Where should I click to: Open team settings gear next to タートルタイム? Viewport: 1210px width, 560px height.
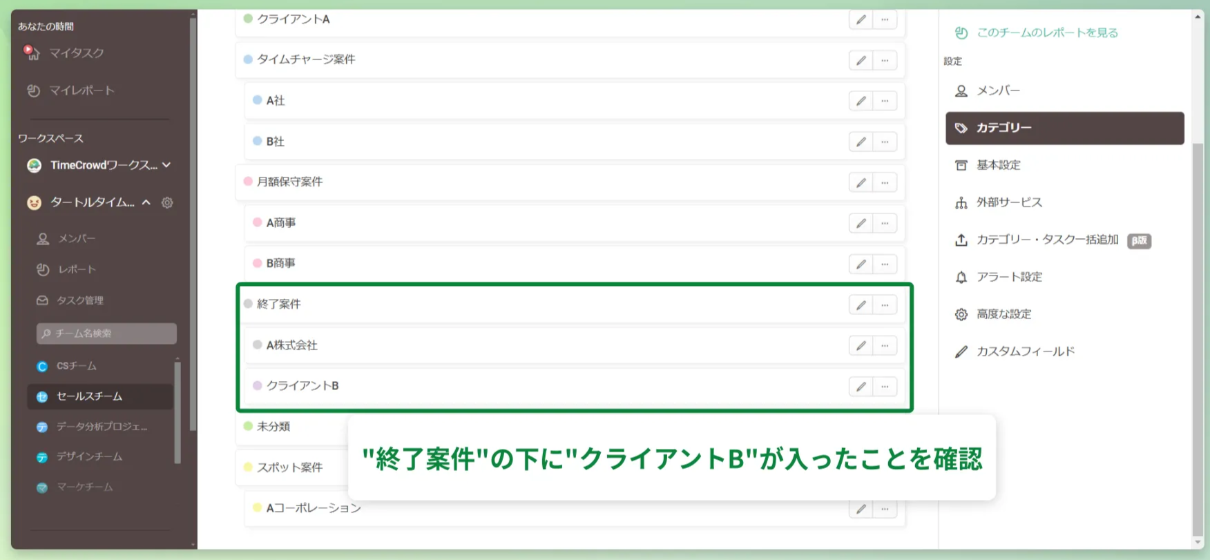click(166, 202)
